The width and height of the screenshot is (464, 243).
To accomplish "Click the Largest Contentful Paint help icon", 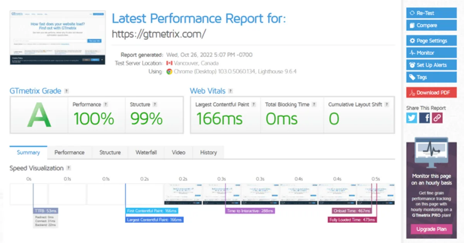I will point(254,104).
